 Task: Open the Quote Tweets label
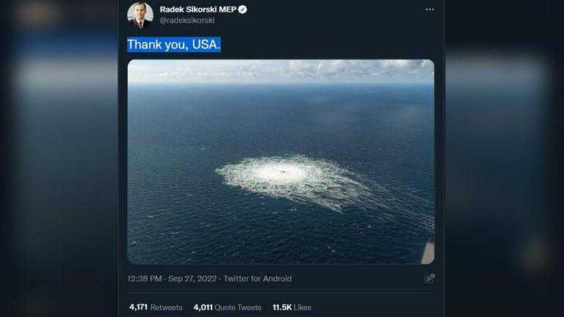pos(240,307)
